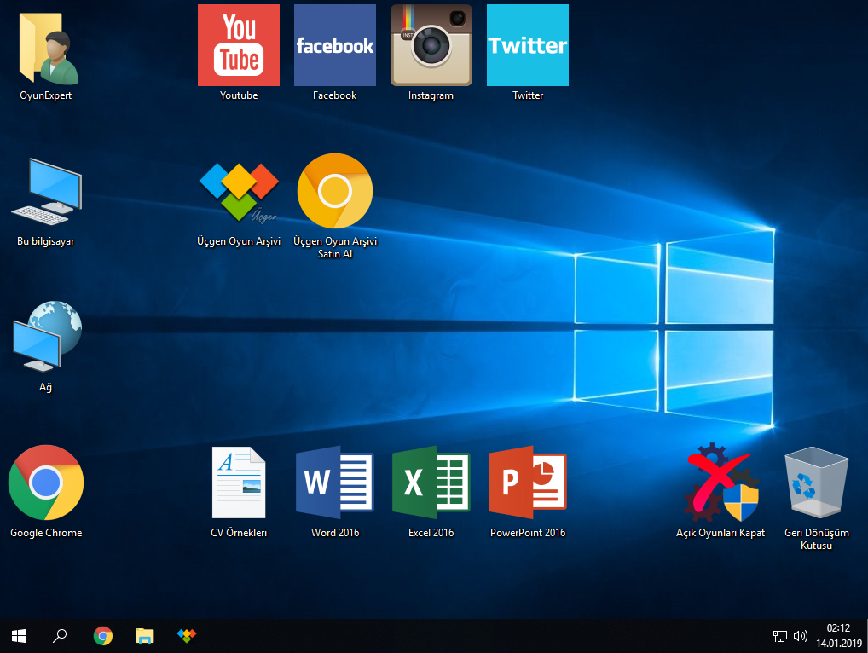Select the CV Örnekleri document icon

point(239,483)
